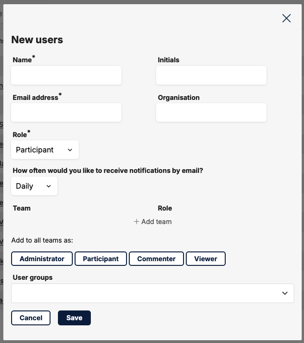The image size is (304, 343).
Task: Open the Daily notification frequency dropdown
Action: pyautogui.click(x=34, y=186)
